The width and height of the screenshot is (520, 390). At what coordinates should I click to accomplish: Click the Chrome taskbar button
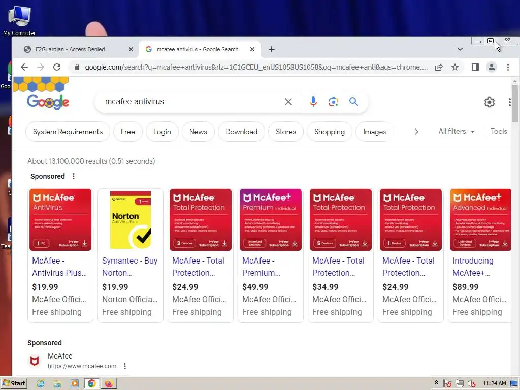(x=92, y=384)
